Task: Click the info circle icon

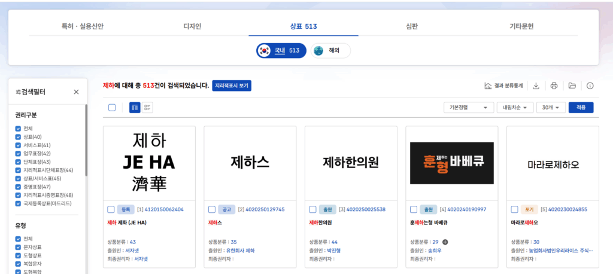Action: (590, 86)
